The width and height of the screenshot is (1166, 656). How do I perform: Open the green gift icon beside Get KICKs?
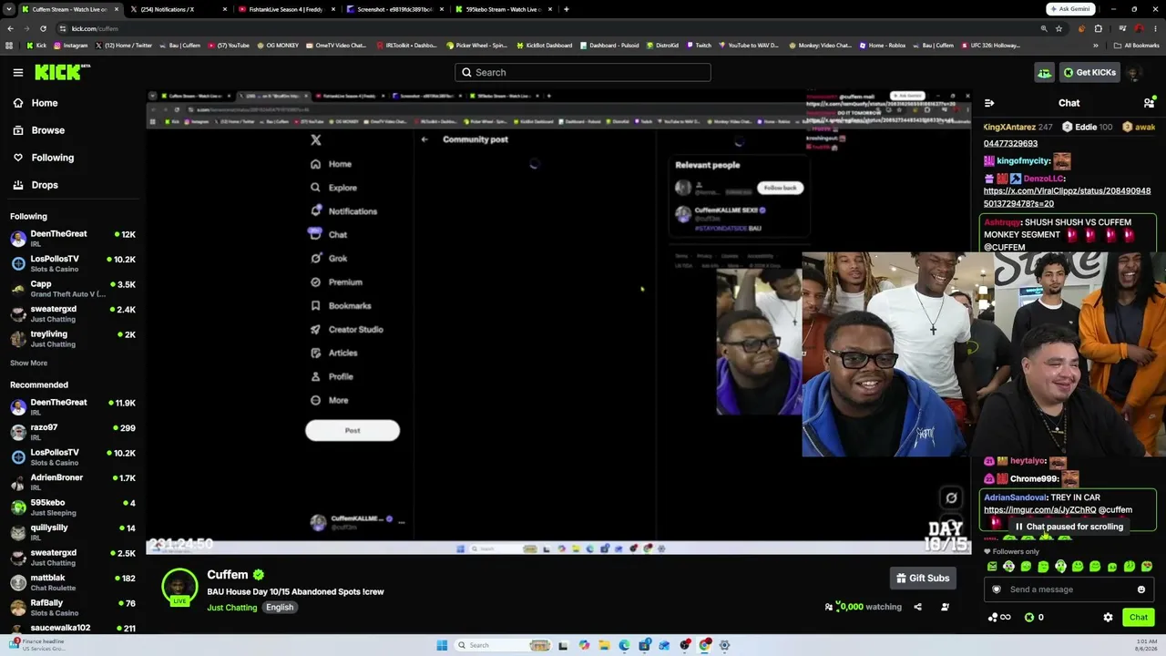[1044, 72]
